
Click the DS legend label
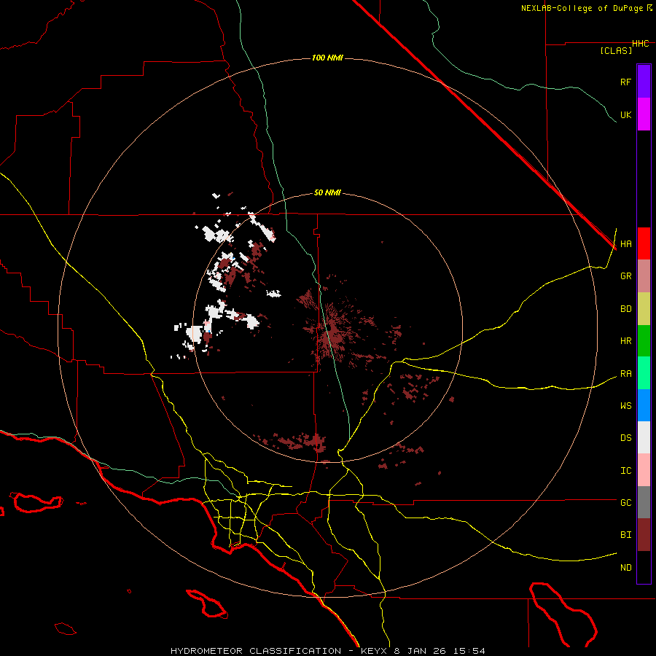pyautogui.click(x=625, y=438)
